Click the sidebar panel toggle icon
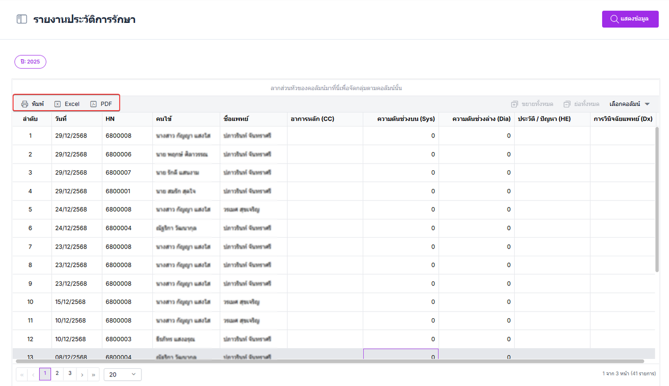 (x=22, y=20)
